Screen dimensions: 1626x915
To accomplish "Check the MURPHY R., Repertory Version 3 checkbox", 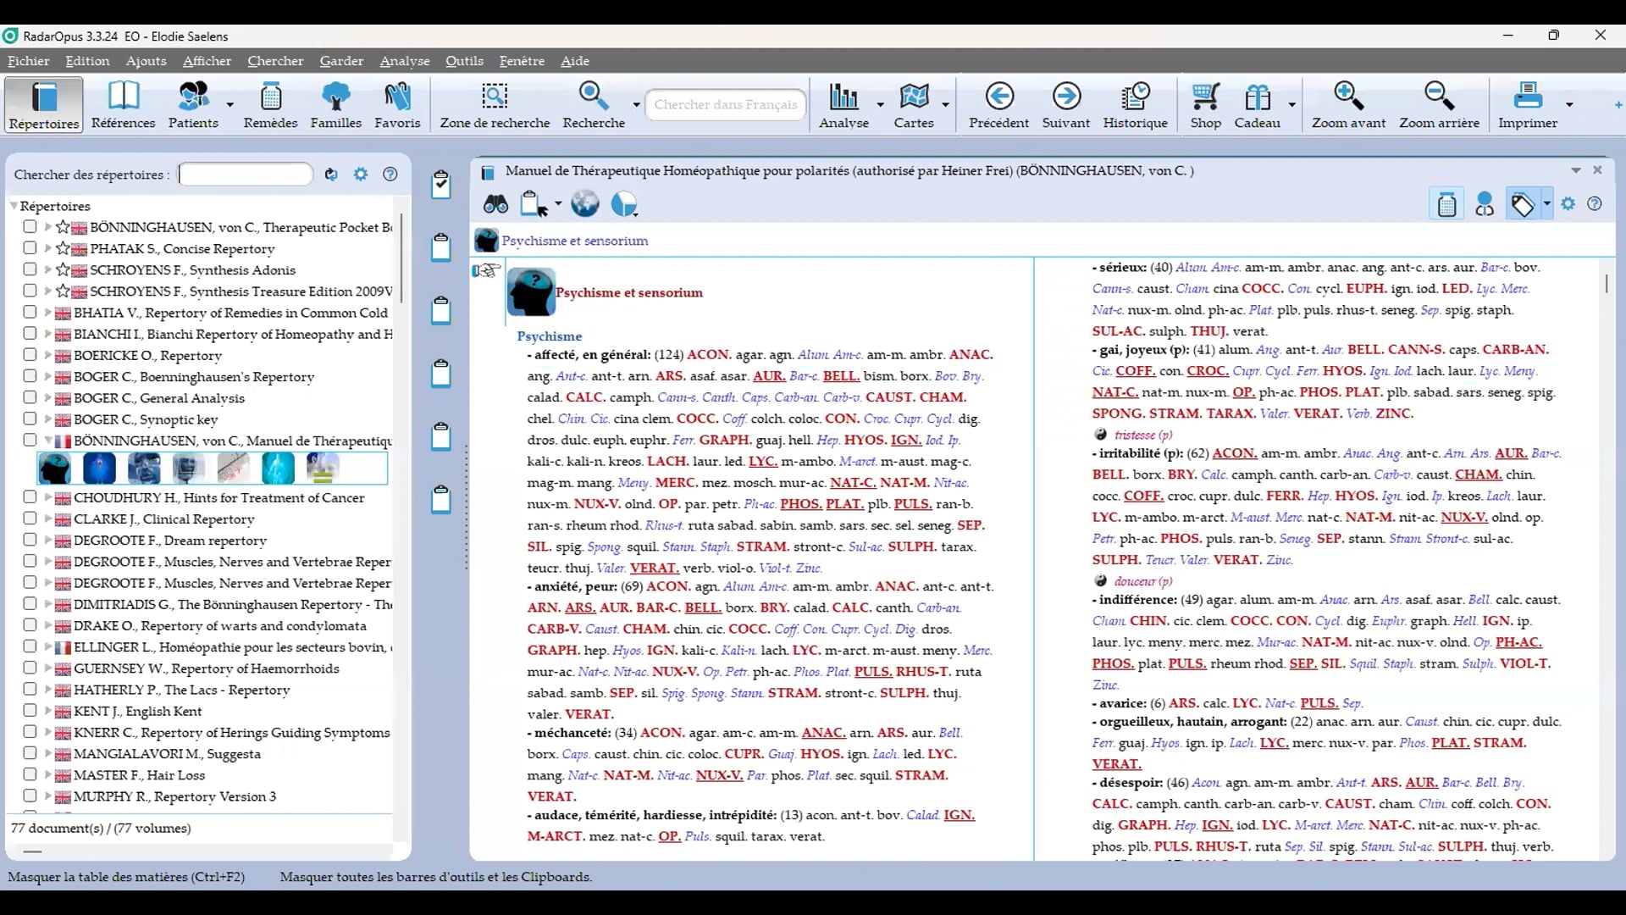I will point(30,796).
